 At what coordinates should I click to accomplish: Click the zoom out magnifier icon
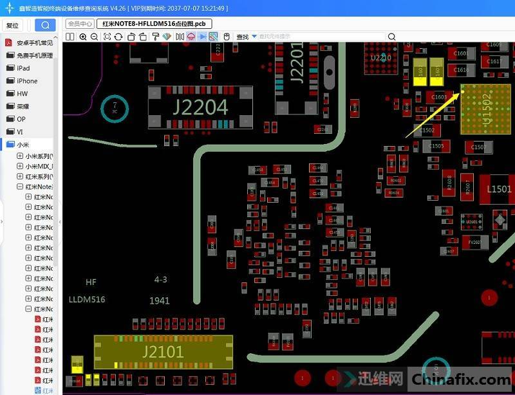94,37
